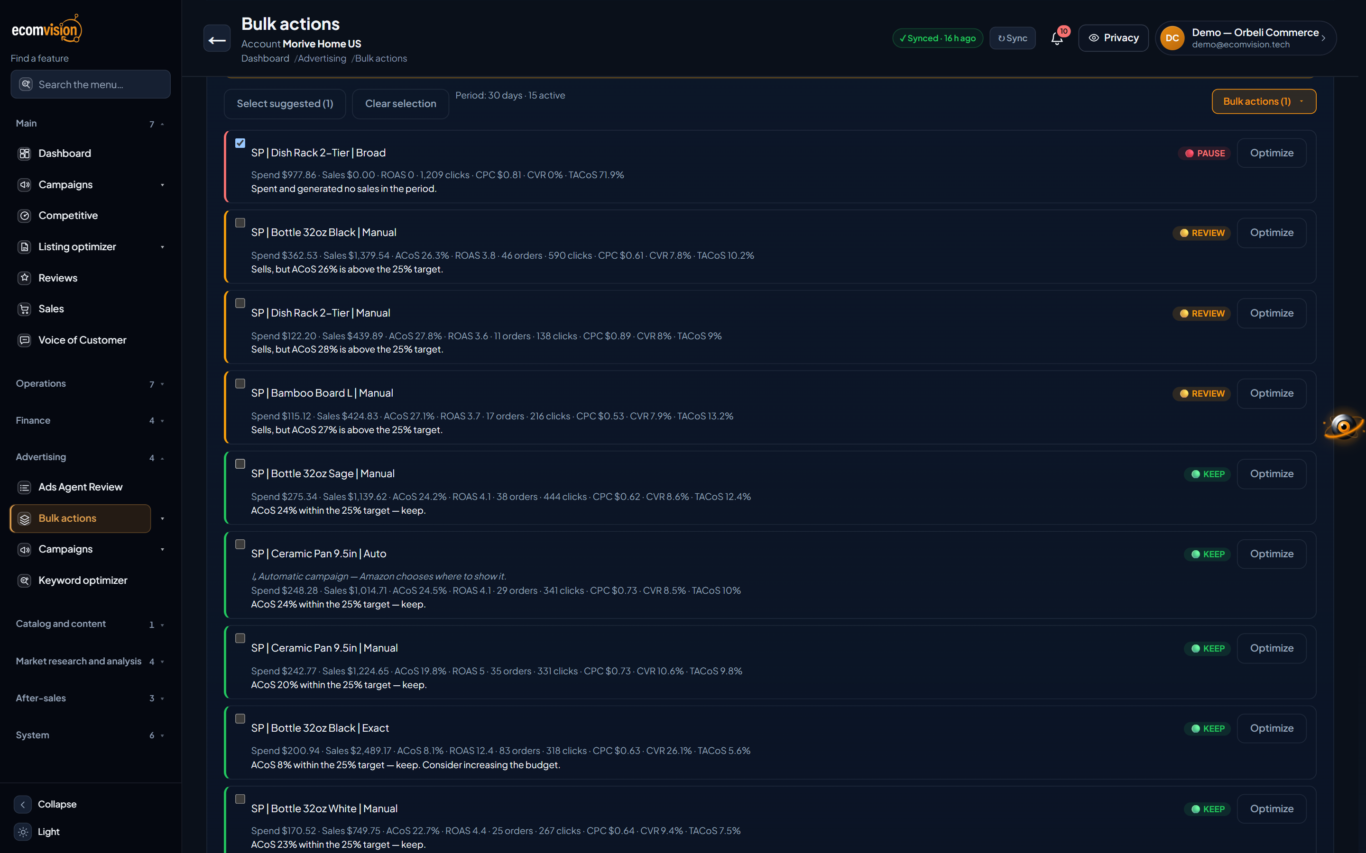Collapse the Advertising menu section
Image resolution: width=1366 pixels, height=853 pixels.
pos(90,457)
